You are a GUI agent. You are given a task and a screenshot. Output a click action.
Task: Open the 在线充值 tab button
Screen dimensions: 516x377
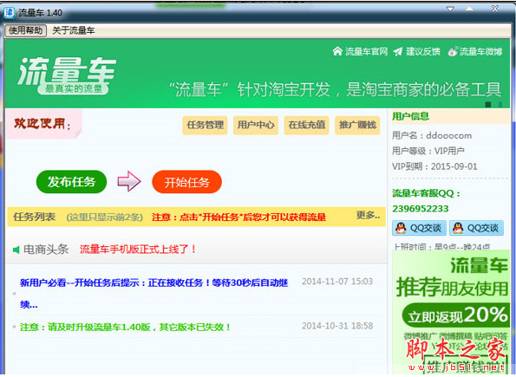pyautogui.click(x=307, y=125)
